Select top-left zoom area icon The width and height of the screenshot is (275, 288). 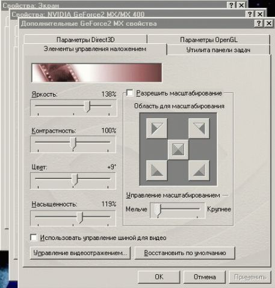click(x=156, y=128)
